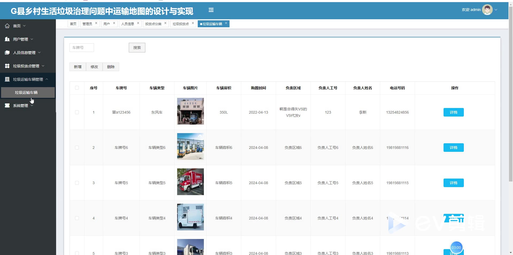The height and width of the screenshot is (255, 513).
Task: Switch to the 人员信息 tab
Action: [x=128, y=24]
